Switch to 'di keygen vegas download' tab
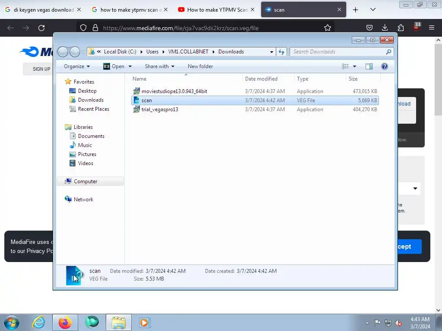This screenshot has width=442, height=331. (x=43, y=10)
